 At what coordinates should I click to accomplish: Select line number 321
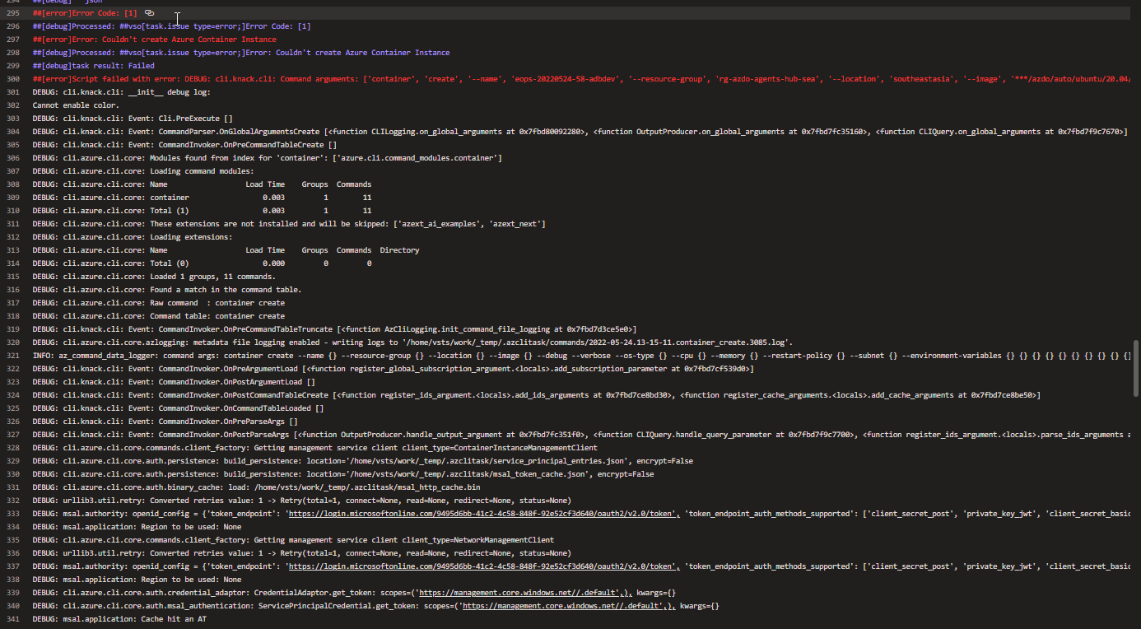[x=13, y=356]
